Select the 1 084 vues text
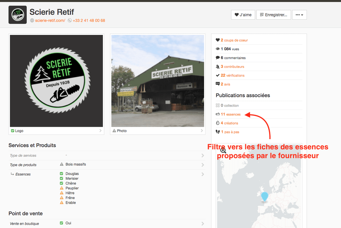 pos(230,49)
